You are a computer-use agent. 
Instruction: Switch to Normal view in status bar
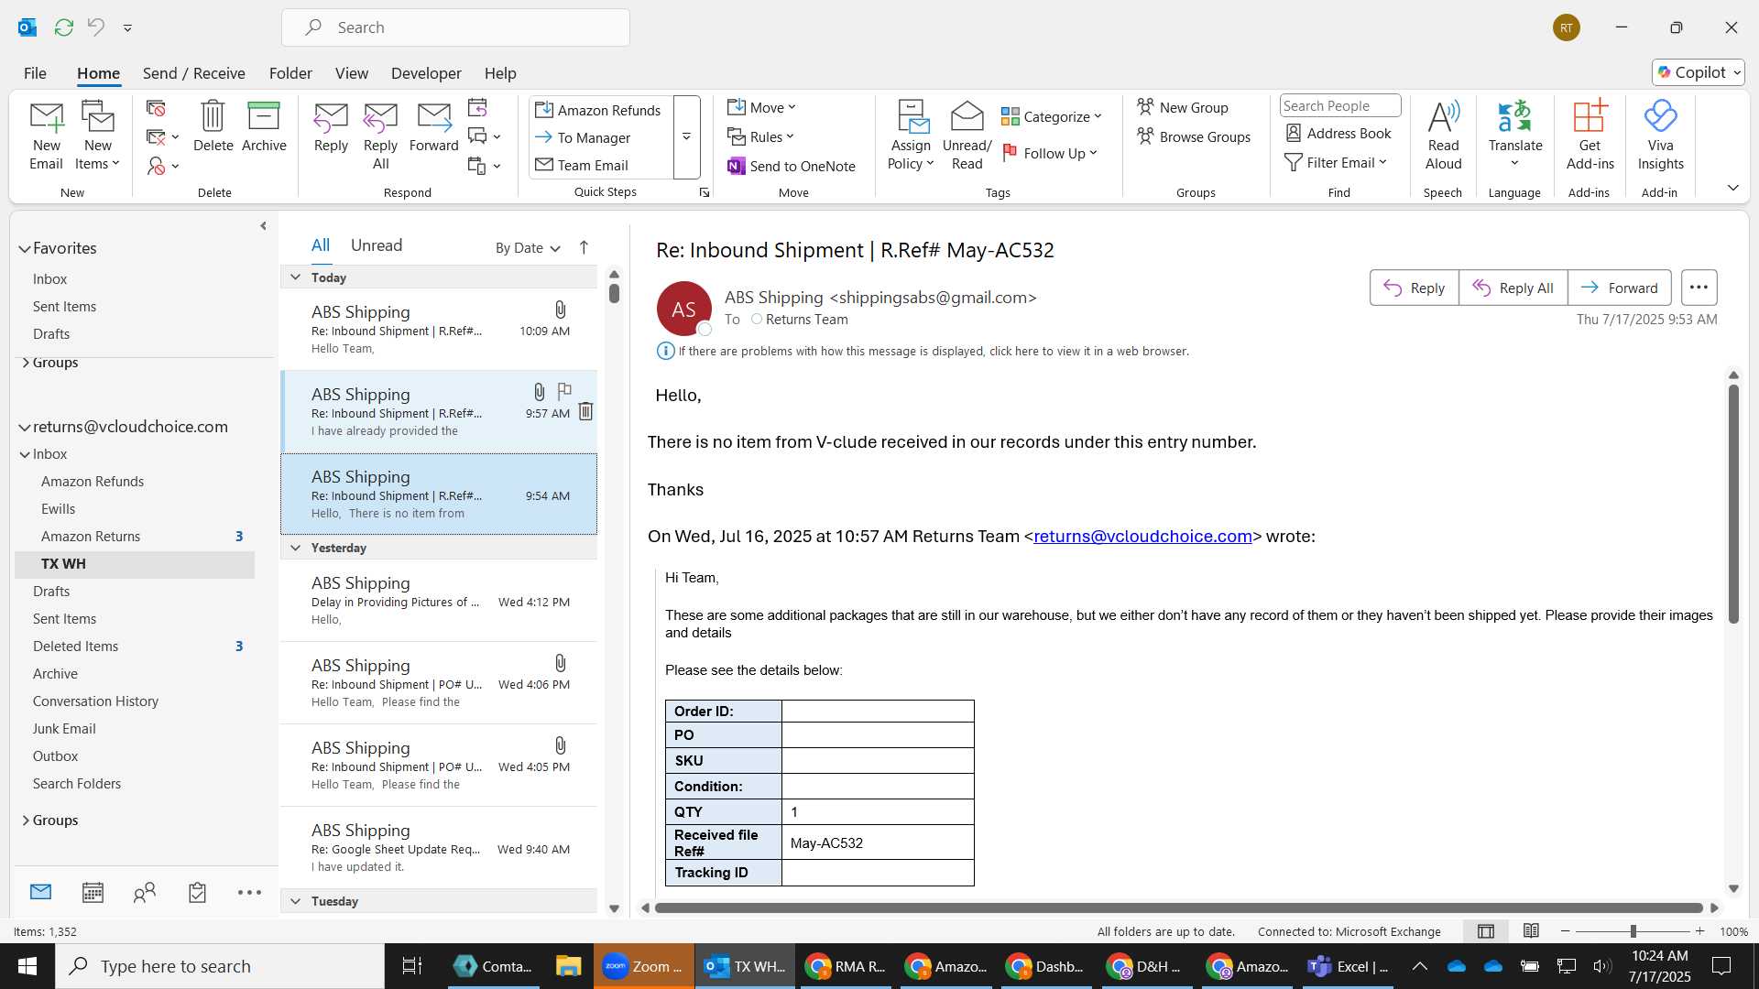pos(1486,931)
